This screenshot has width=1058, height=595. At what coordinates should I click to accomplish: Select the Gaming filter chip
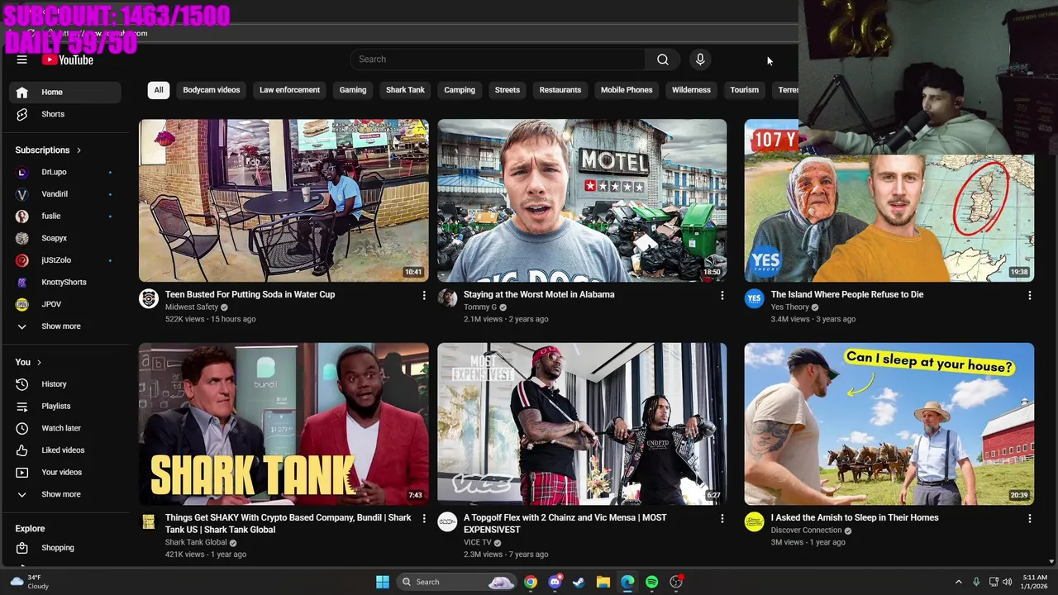click(353, 90)
